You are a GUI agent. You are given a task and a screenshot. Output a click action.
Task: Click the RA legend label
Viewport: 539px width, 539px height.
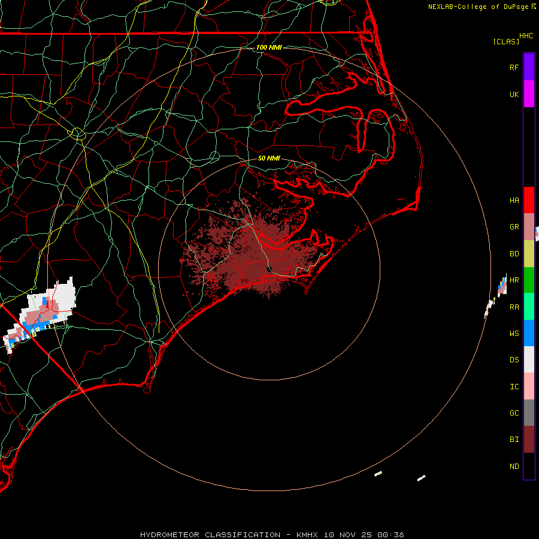point(514,307)
